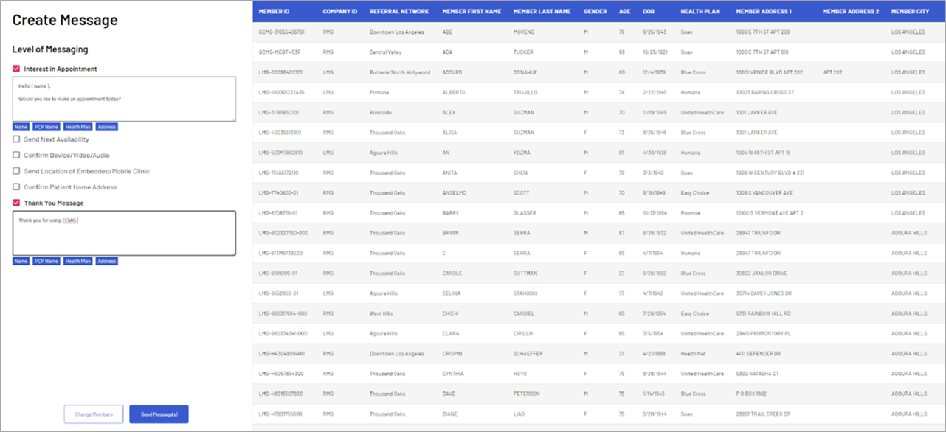
Task: Click address 1009 S VANCOUVER AVE
Action: coord(764,193)
